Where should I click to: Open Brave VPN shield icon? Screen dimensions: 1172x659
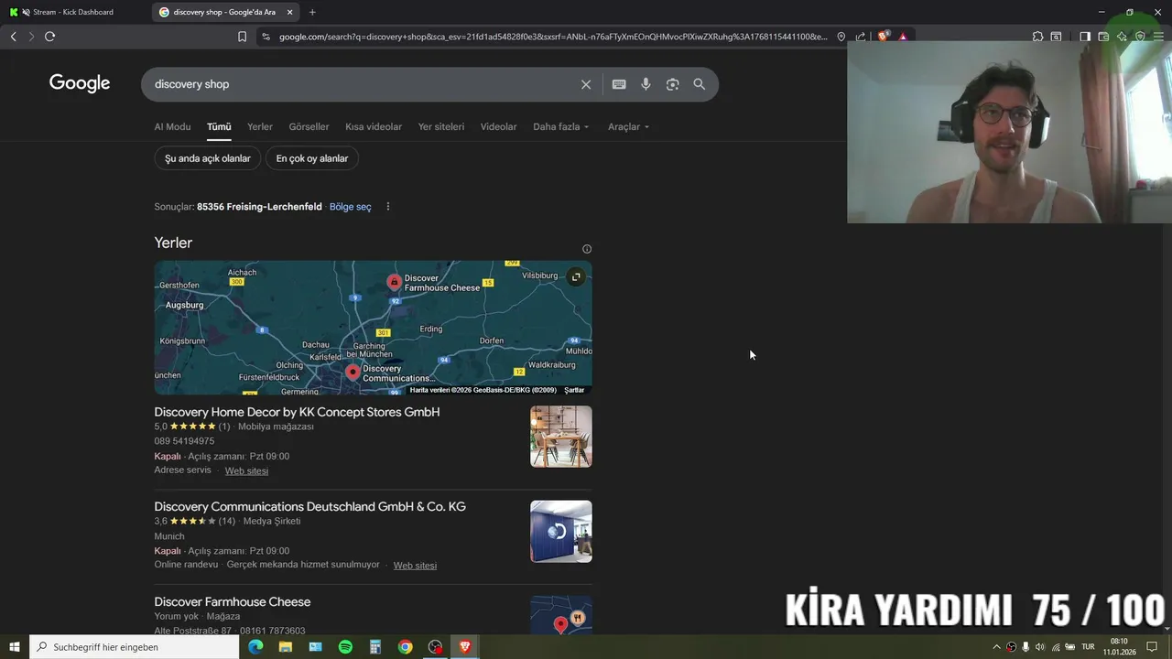point(1140,37)
